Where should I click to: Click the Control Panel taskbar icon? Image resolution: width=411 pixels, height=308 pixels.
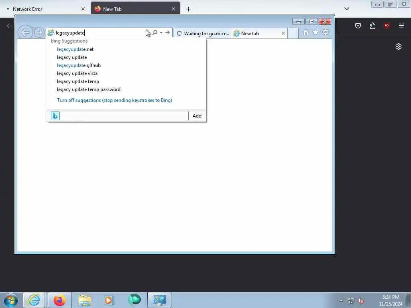click(159, 300)
